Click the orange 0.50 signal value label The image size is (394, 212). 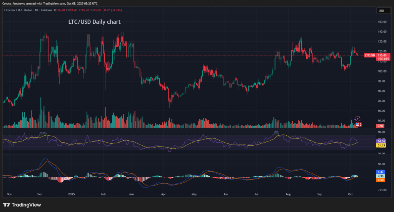(x=382, y=180)
